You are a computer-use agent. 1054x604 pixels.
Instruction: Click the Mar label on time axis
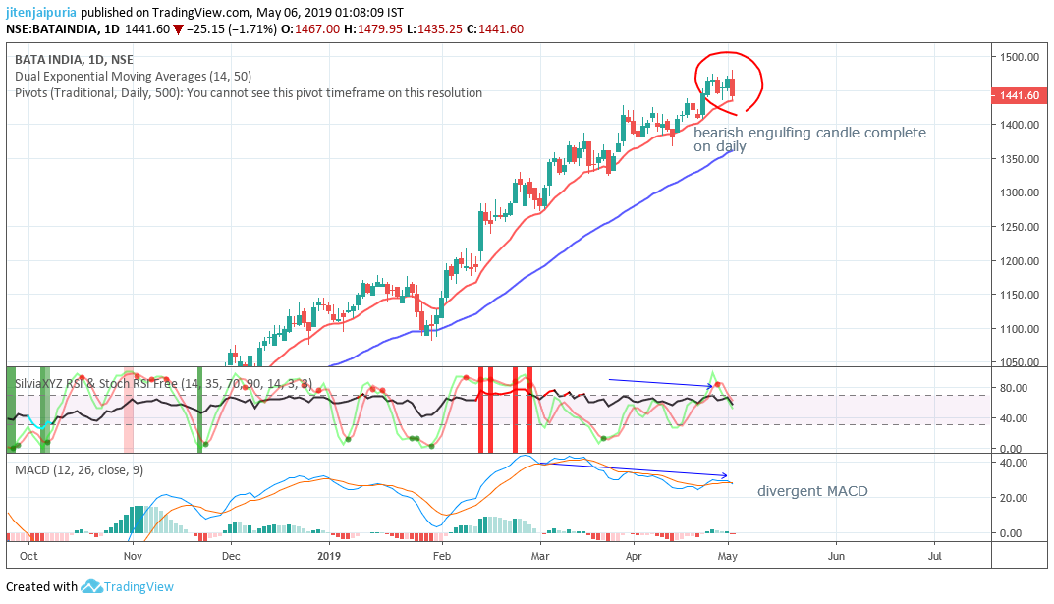540,556
